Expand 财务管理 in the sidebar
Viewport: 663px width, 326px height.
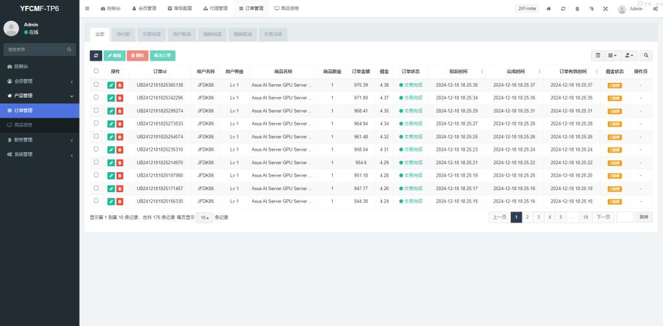pyautogui.click(x=39, y=140)
